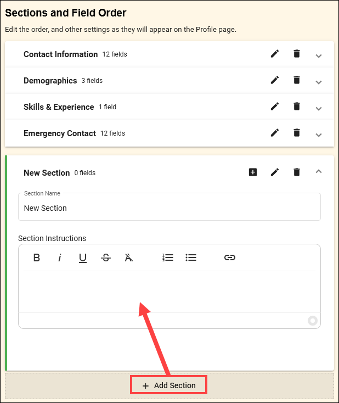Viewport: 339px width, 403px height.
Task: Delete the Demographics section
Action: pyautogui.click(x=297, y=80)
